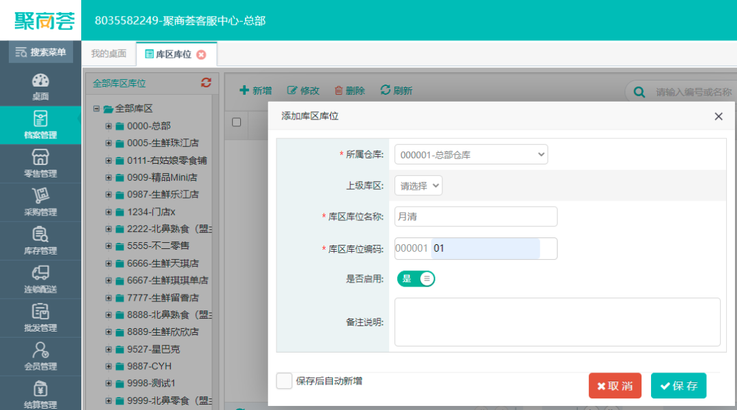Click the 备注说明 text area
737x410 pixels.
click(557, 322)
